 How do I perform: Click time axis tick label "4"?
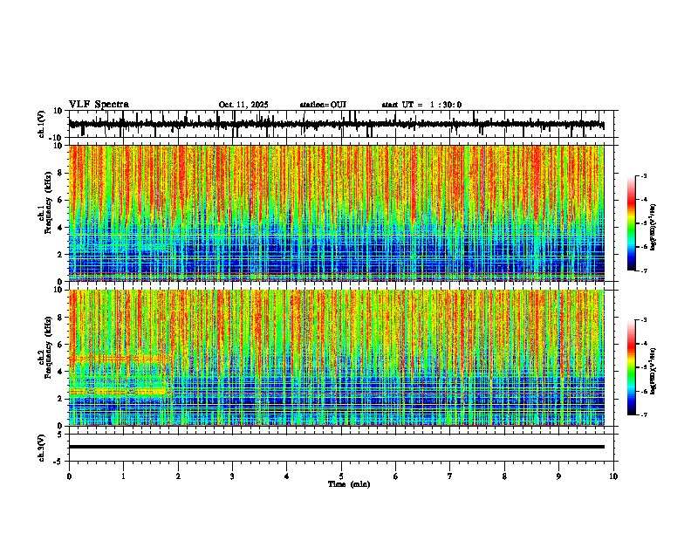tap(287, 476)
